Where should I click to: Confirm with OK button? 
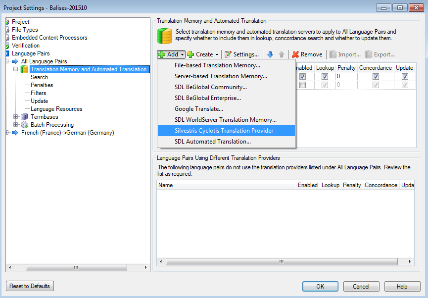point(320,286)
